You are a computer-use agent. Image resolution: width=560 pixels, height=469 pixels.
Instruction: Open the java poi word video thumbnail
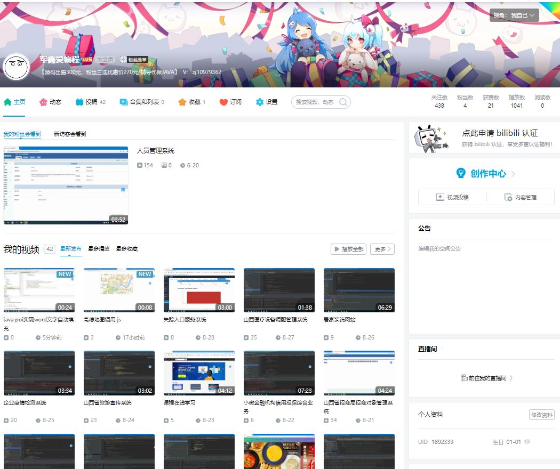pos(39,290)
